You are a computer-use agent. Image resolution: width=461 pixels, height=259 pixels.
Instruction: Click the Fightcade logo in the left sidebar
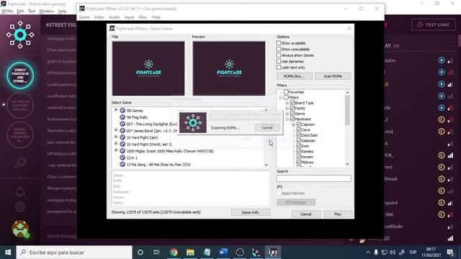tap(20, 35)
